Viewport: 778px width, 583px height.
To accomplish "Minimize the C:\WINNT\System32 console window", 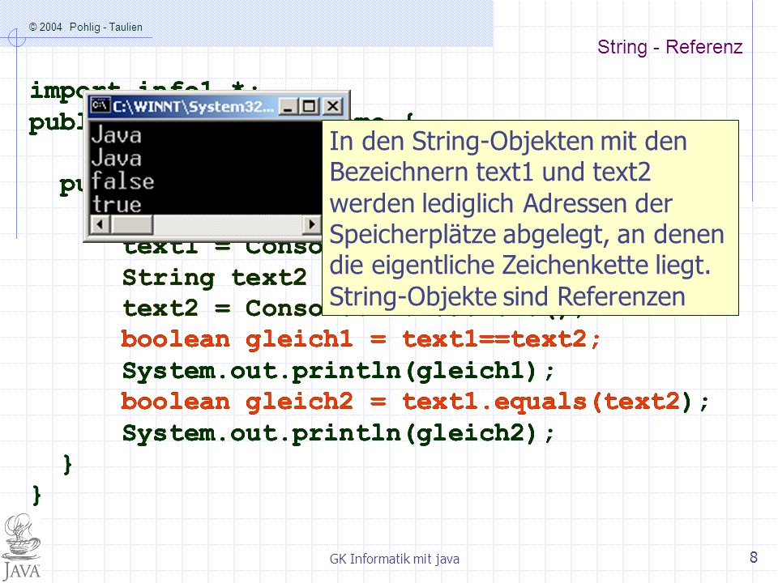I will [288, 107].
